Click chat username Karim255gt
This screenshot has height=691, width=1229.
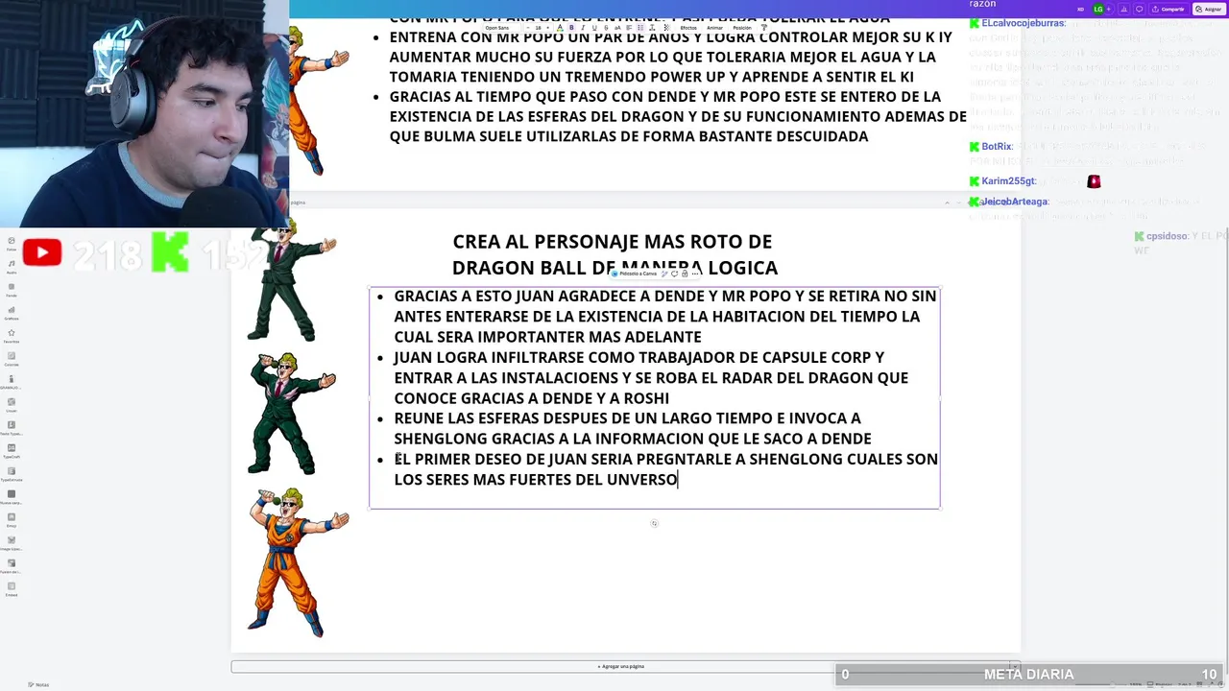pyautogui.click(x=1008, y=181)
